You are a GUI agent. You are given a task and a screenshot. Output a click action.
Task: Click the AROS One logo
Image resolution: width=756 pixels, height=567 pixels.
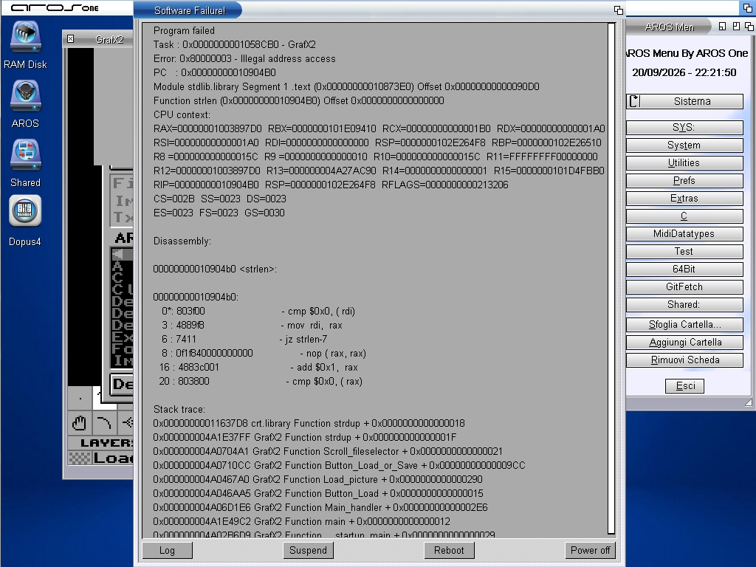(x=55, y=7)
